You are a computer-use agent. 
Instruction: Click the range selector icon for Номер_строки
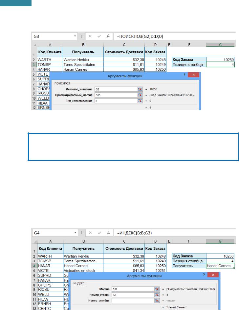tap(157, 295)
